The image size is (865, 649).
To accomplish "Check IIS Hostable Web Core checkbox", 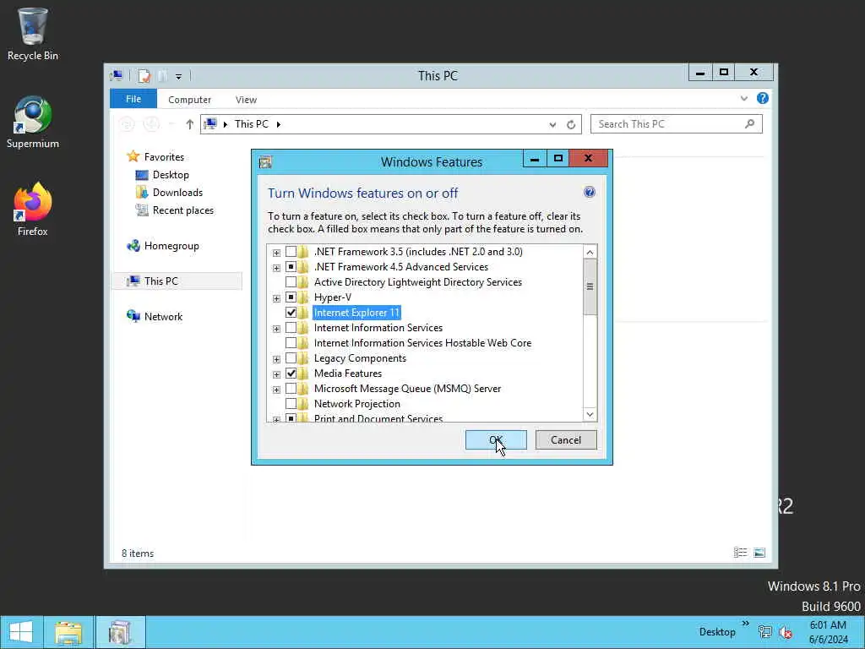I will coord(291,343).
